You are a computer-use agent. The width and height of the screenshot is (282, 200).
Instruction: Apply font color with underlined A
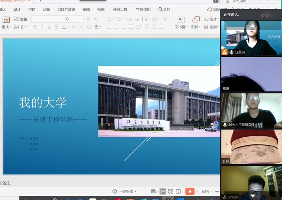(64, 27)
